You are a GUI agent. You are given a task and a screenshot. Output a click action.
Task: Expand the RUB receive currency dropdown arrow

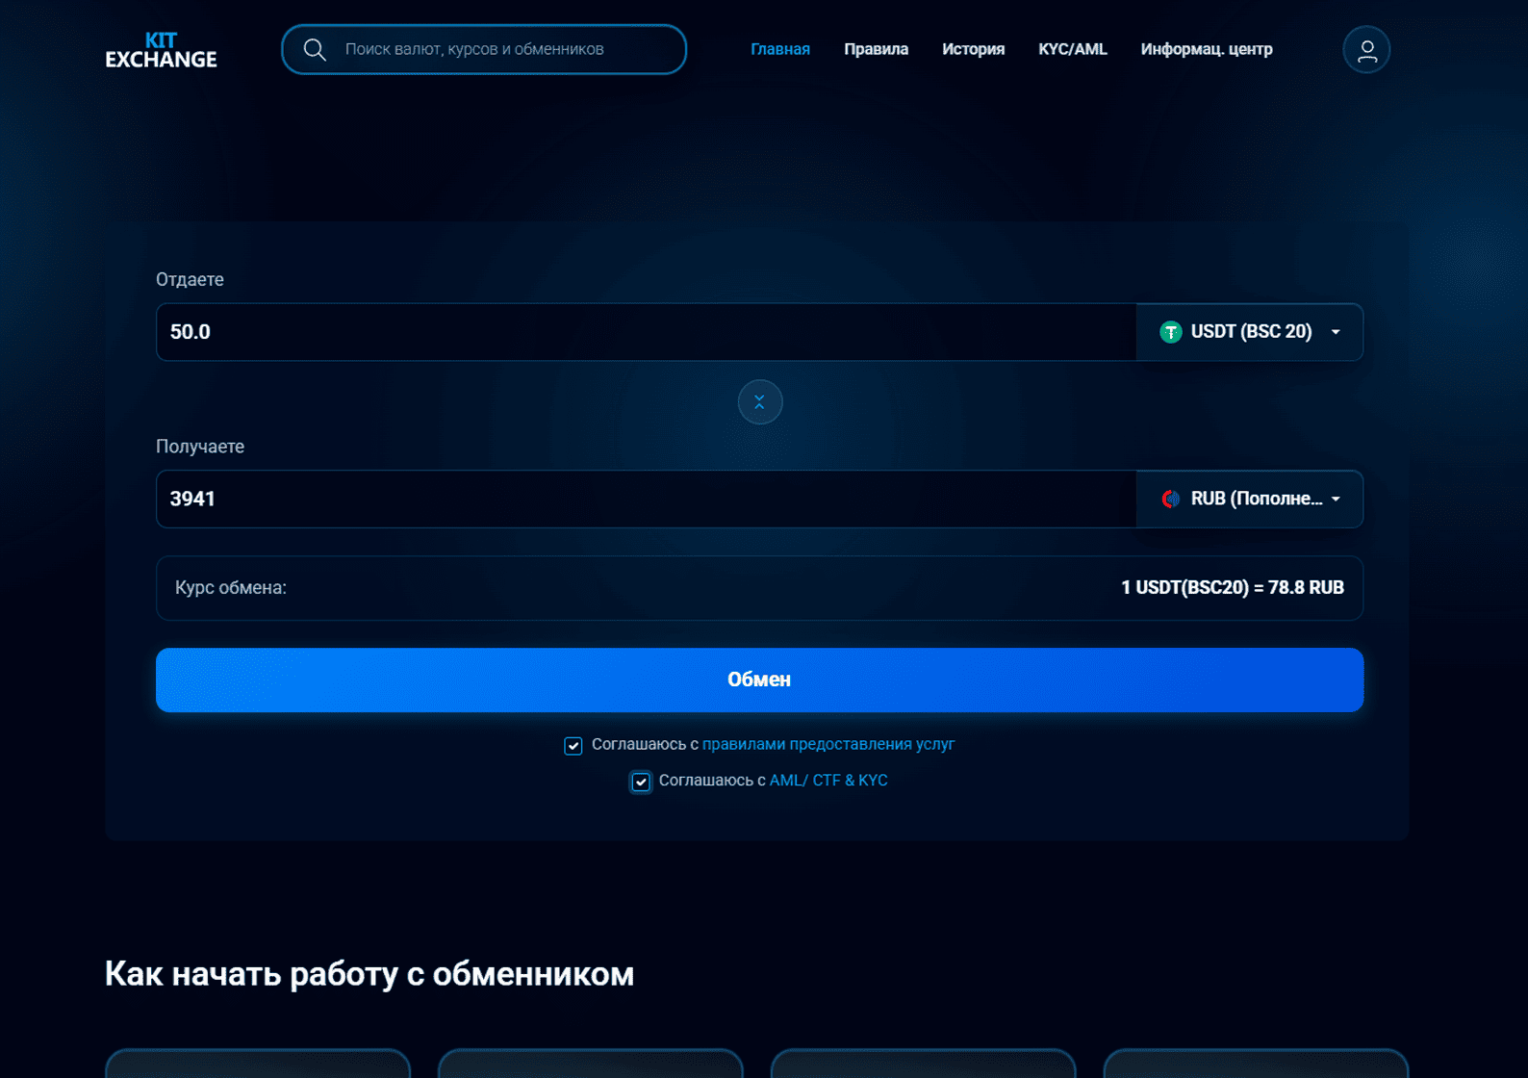pos(1336,500)
